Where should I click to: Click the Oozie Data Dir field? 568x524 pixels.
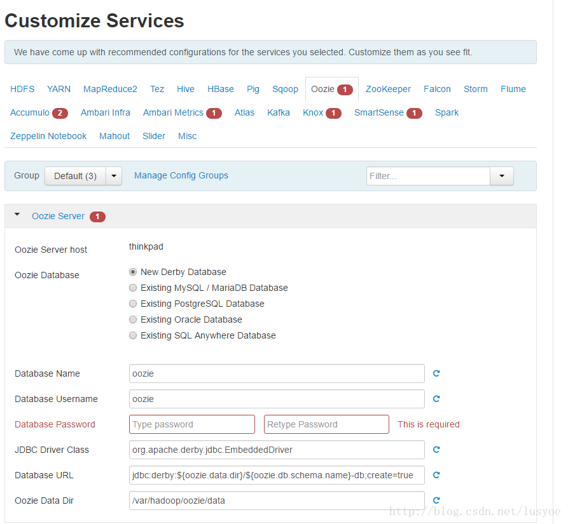[x=277, y=500]
